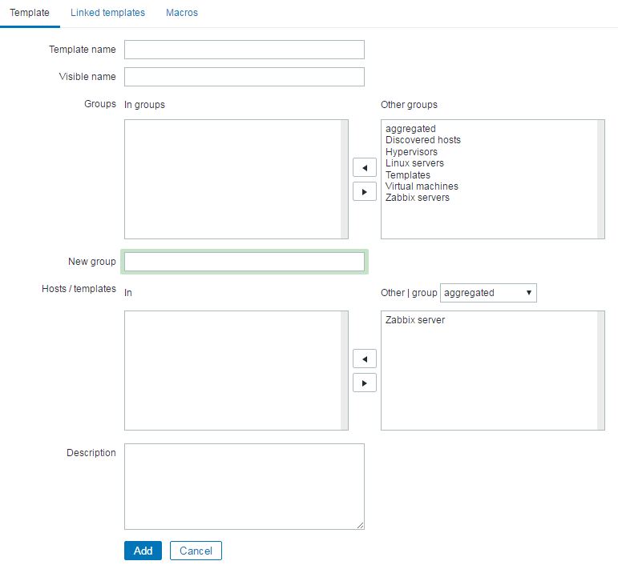Click the In groups list scrollbar

(x=345, y=179)
